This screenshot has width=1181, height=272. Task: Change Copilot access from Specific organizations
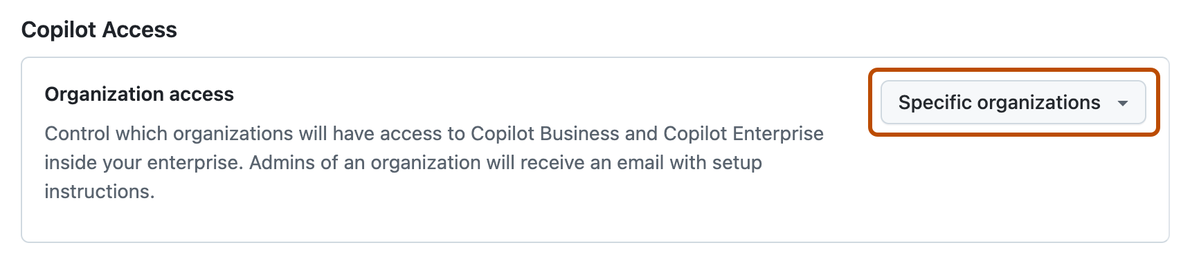(x=1013, y=103)
